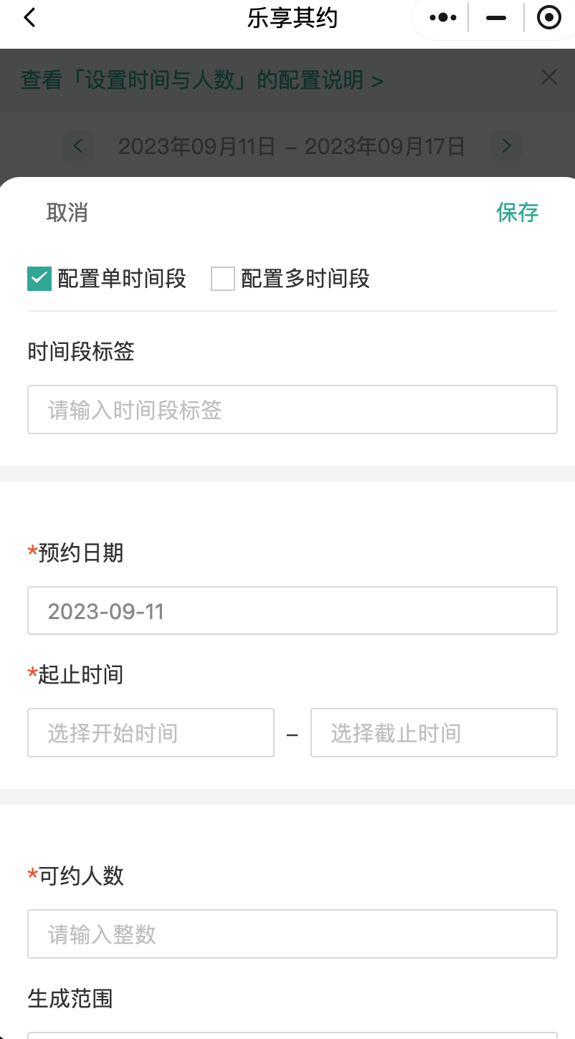Tap the 乐享其约 page title
This screenshot has height=1039, width=575.
tap(293, 18)
